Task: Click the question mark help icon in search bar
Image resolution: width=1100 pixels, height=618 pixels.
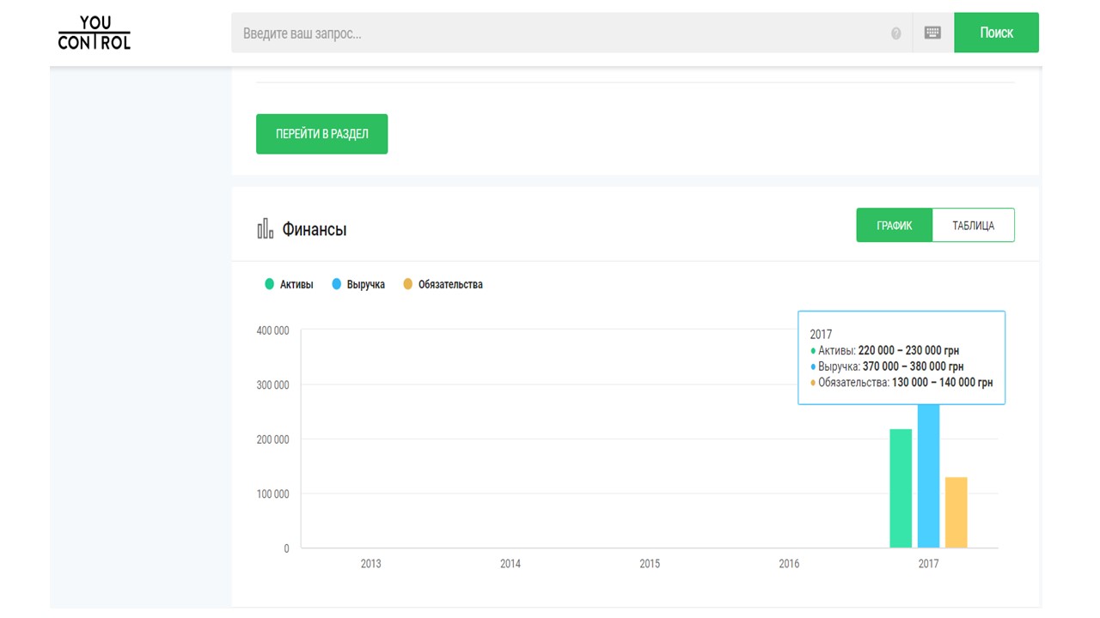Action: click(896, 33)
